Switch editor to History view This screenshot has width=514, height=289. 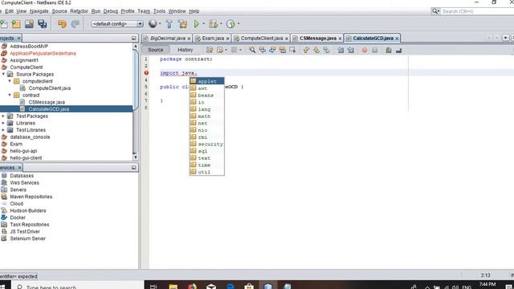[x=186, y=50]
